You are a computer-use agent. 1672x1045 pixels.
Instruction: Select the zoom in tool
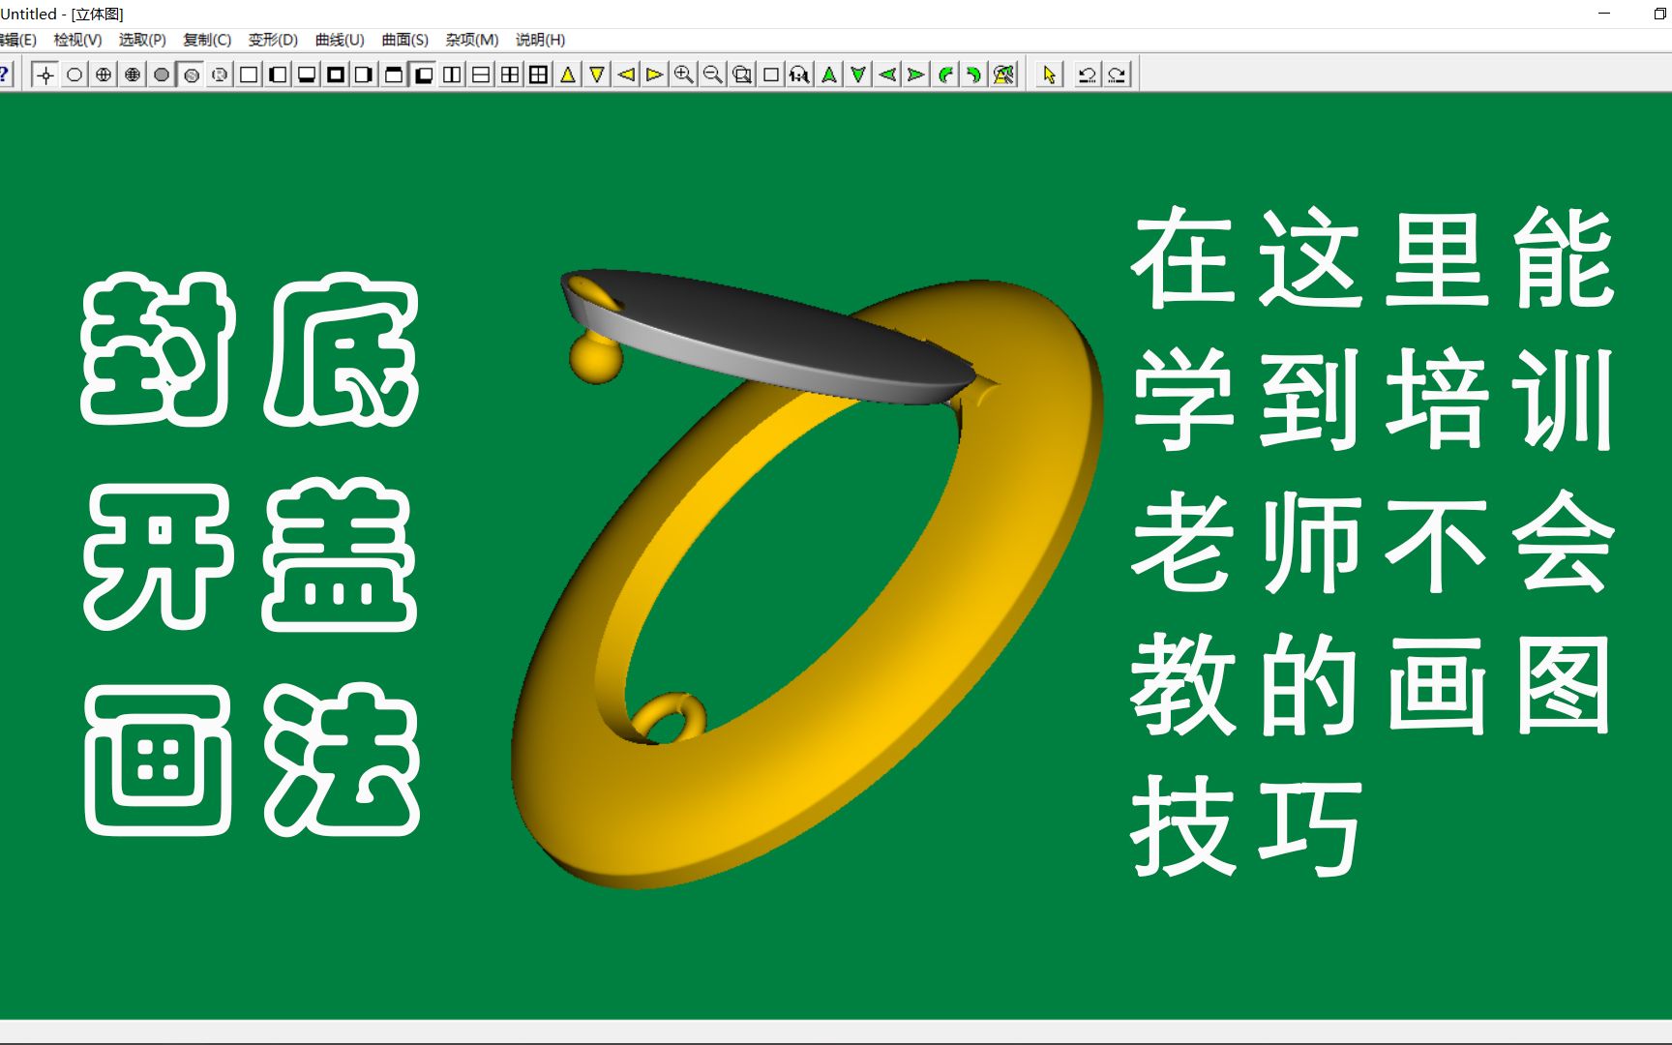pos(684,74)
